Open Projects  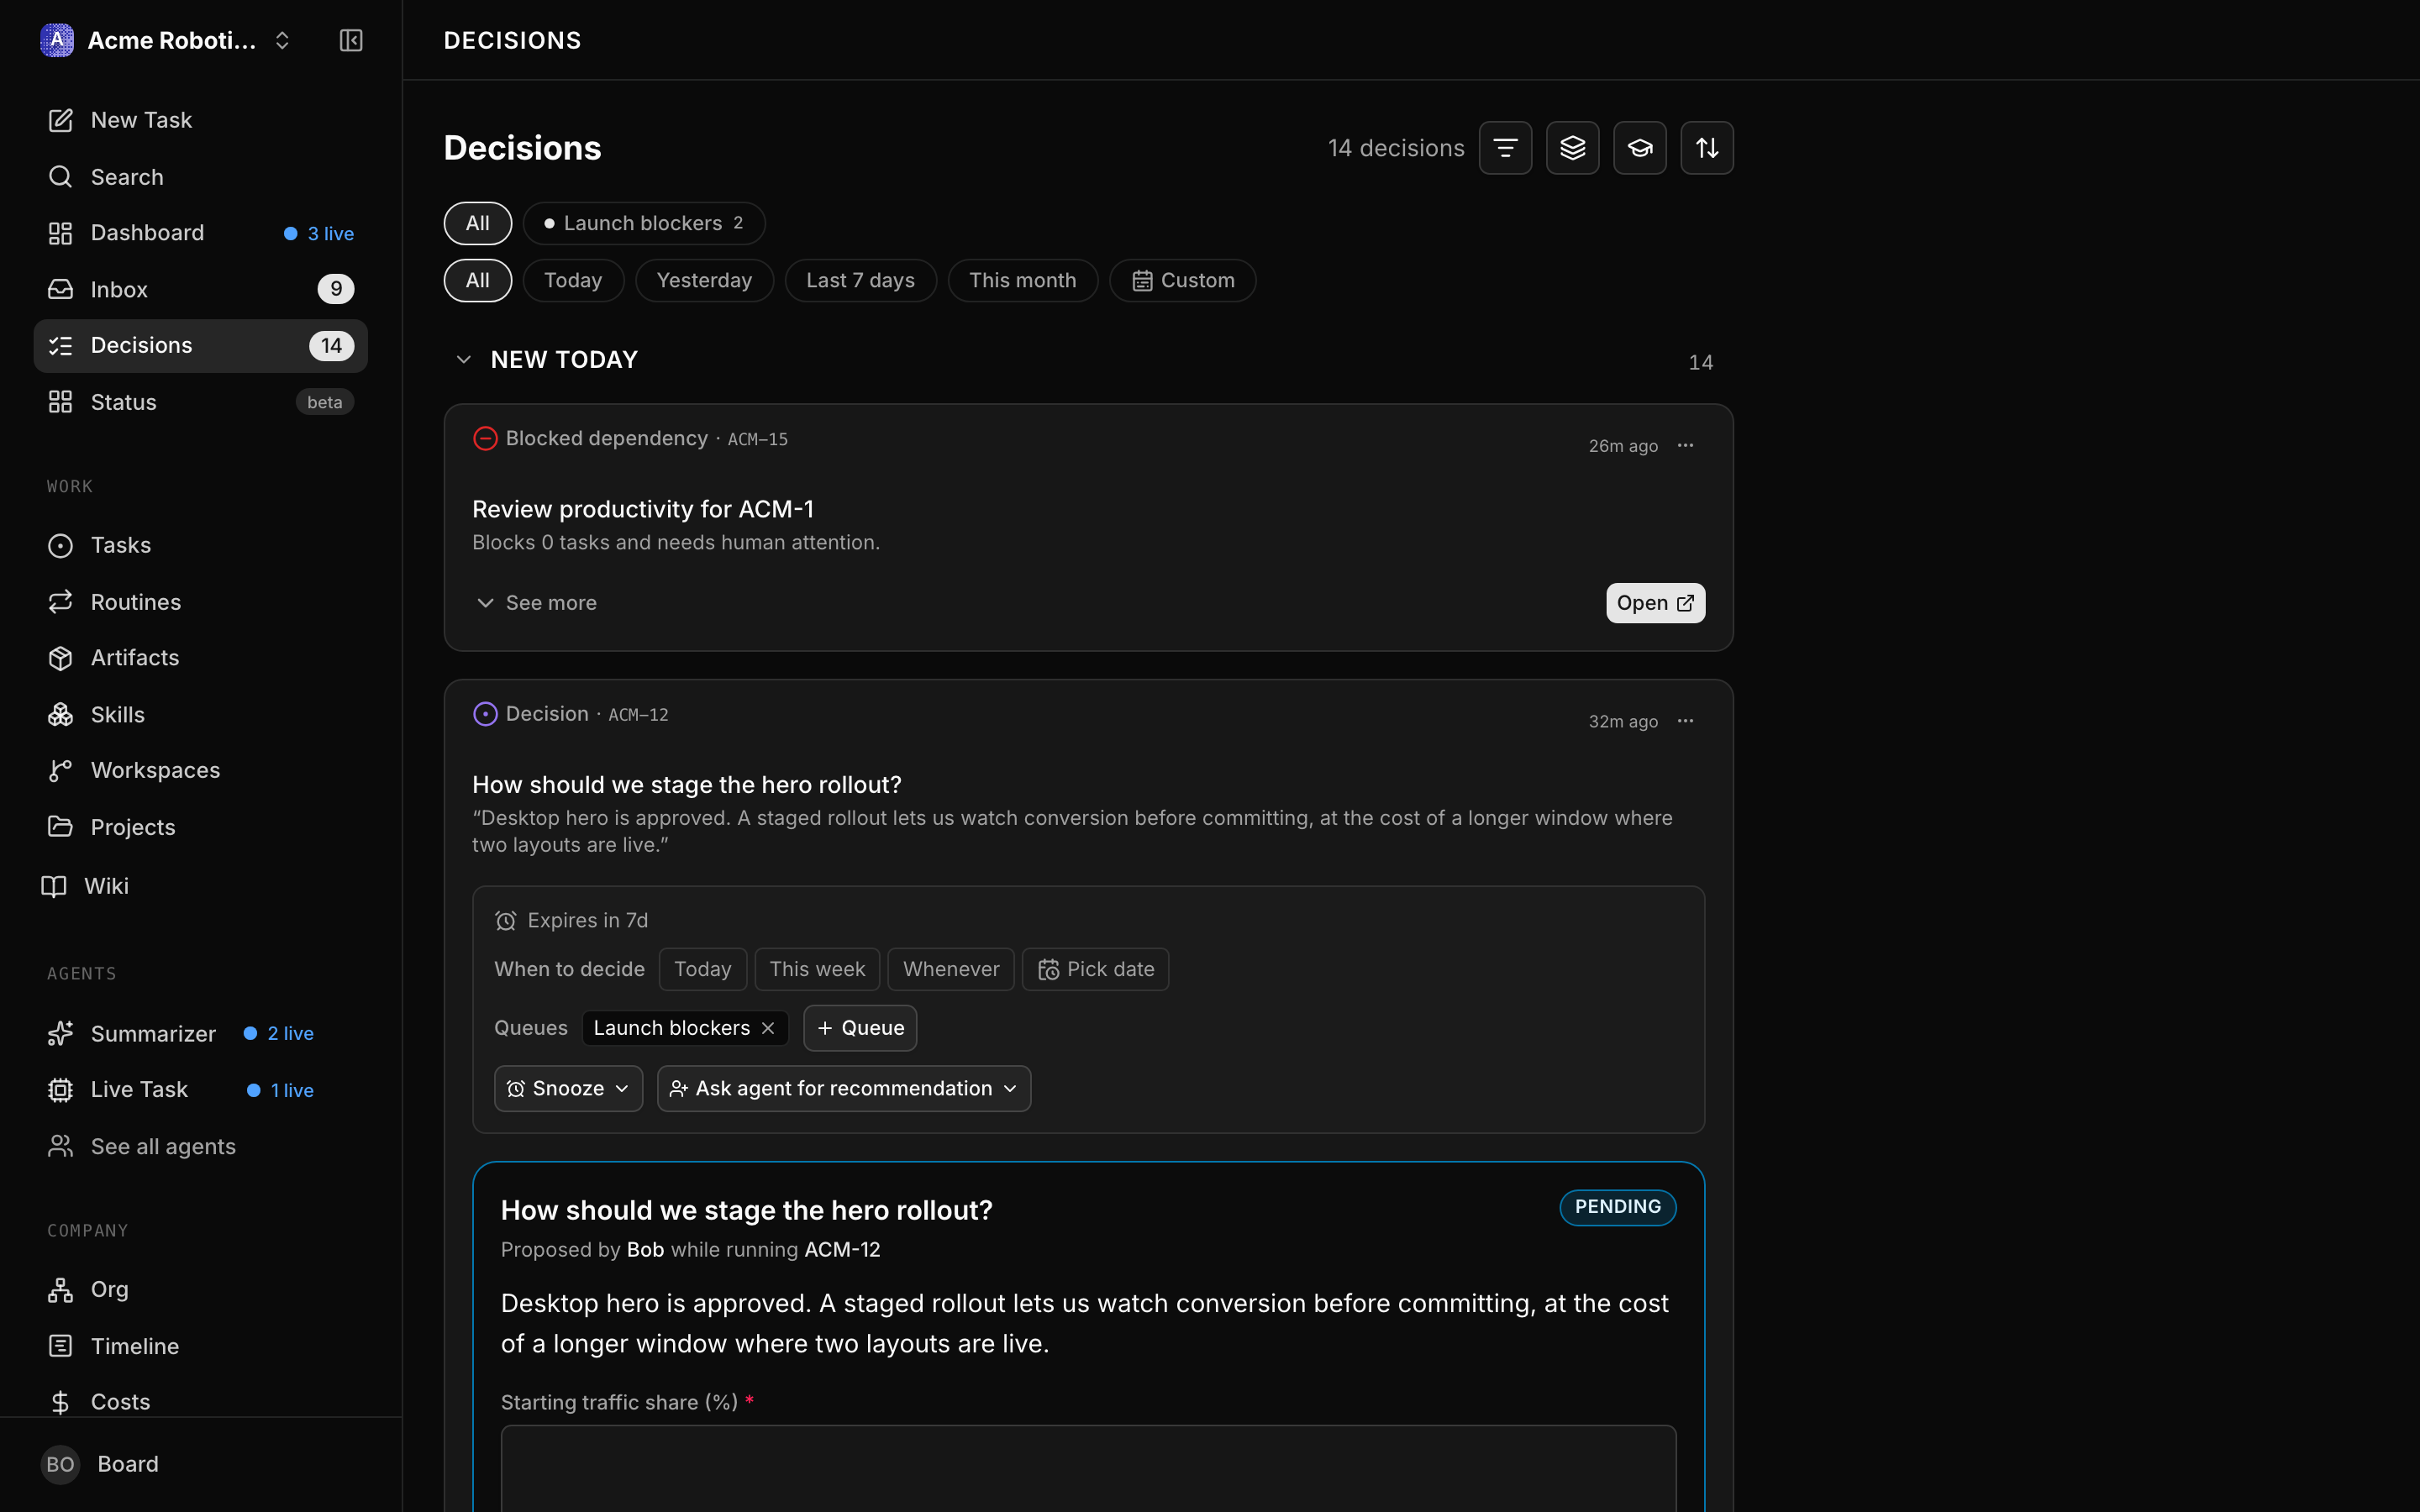[200, 827]
